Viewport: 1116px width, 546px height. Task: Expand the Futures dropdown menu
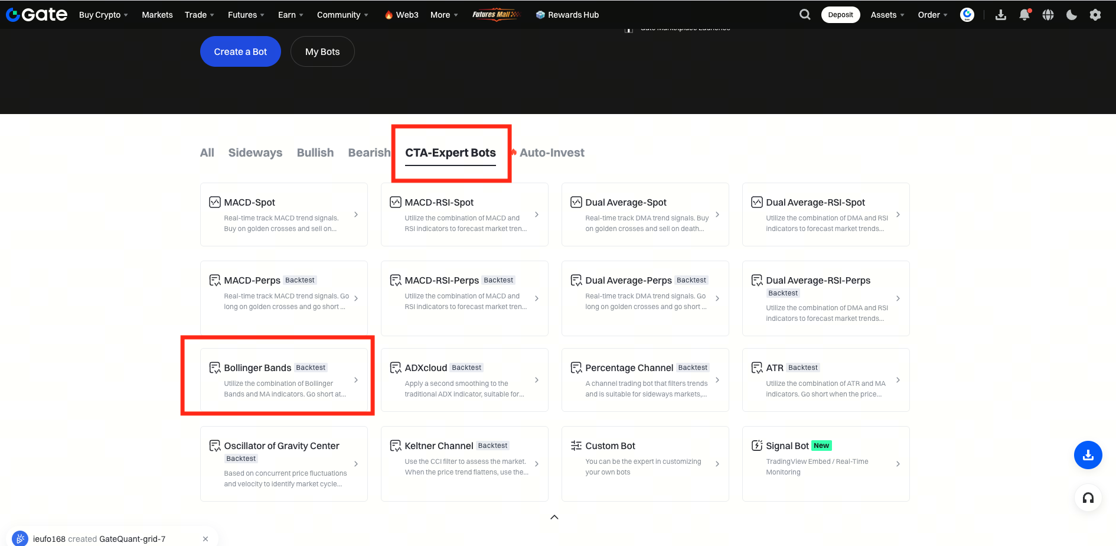click(x=246, y=15)
